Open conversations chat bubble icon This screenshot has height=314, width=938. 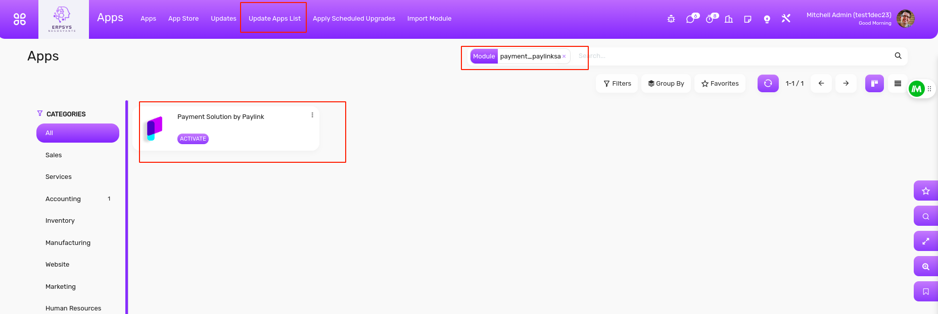tap(690, 19)
